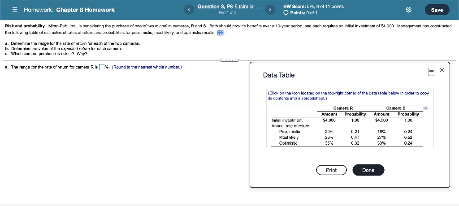459x206 pixels.
Task: Click Camera S probability 0.52 cell
Action: click(x=408, y=137)
